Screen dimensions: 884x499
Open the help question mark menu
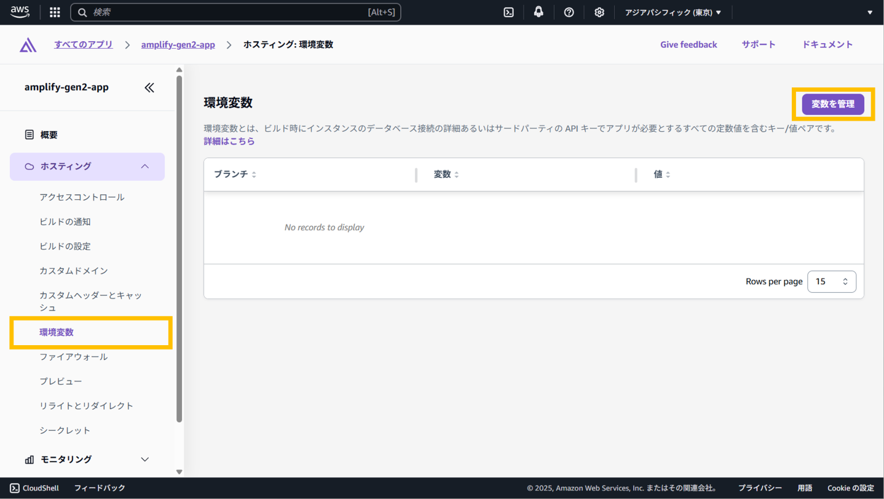coord(569,12)
